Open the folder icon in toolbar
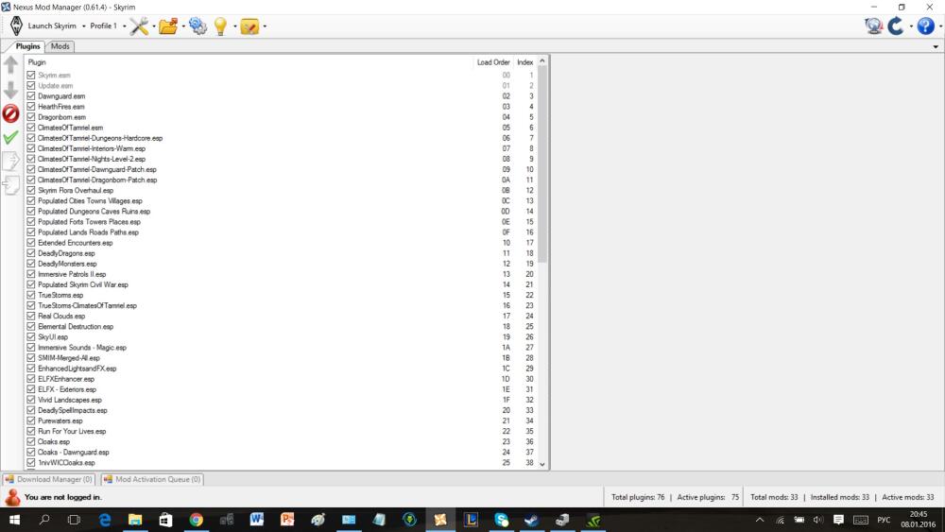This screenshot has height=532, width=945. click(x=169, y=26)
